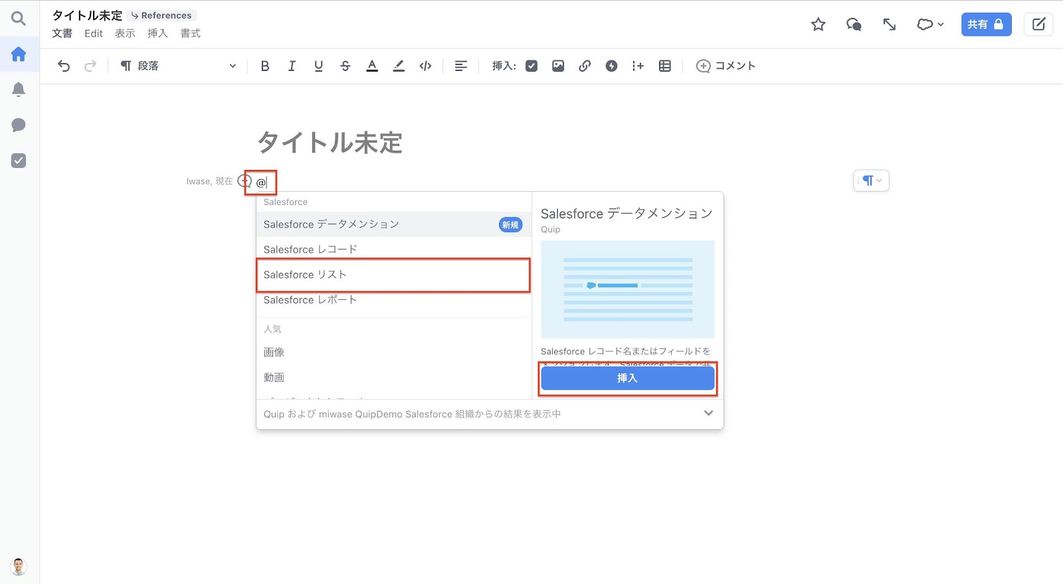
Task: Toggle bold formatting
Action: (265, 66)
